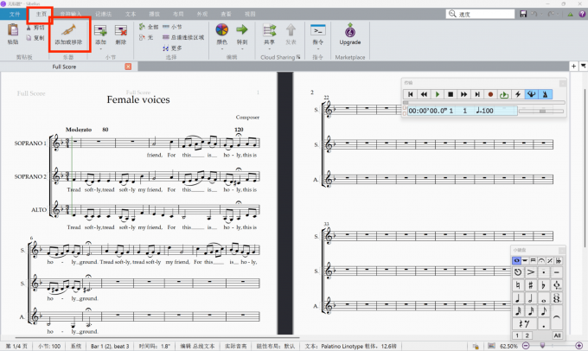The image size is (588, 351).
Task: Open the Home (主页) ribbon tab
Action: coord(42,14)
